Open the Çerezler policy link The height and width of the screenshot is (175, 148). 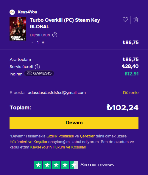click(x=87, y=136)
